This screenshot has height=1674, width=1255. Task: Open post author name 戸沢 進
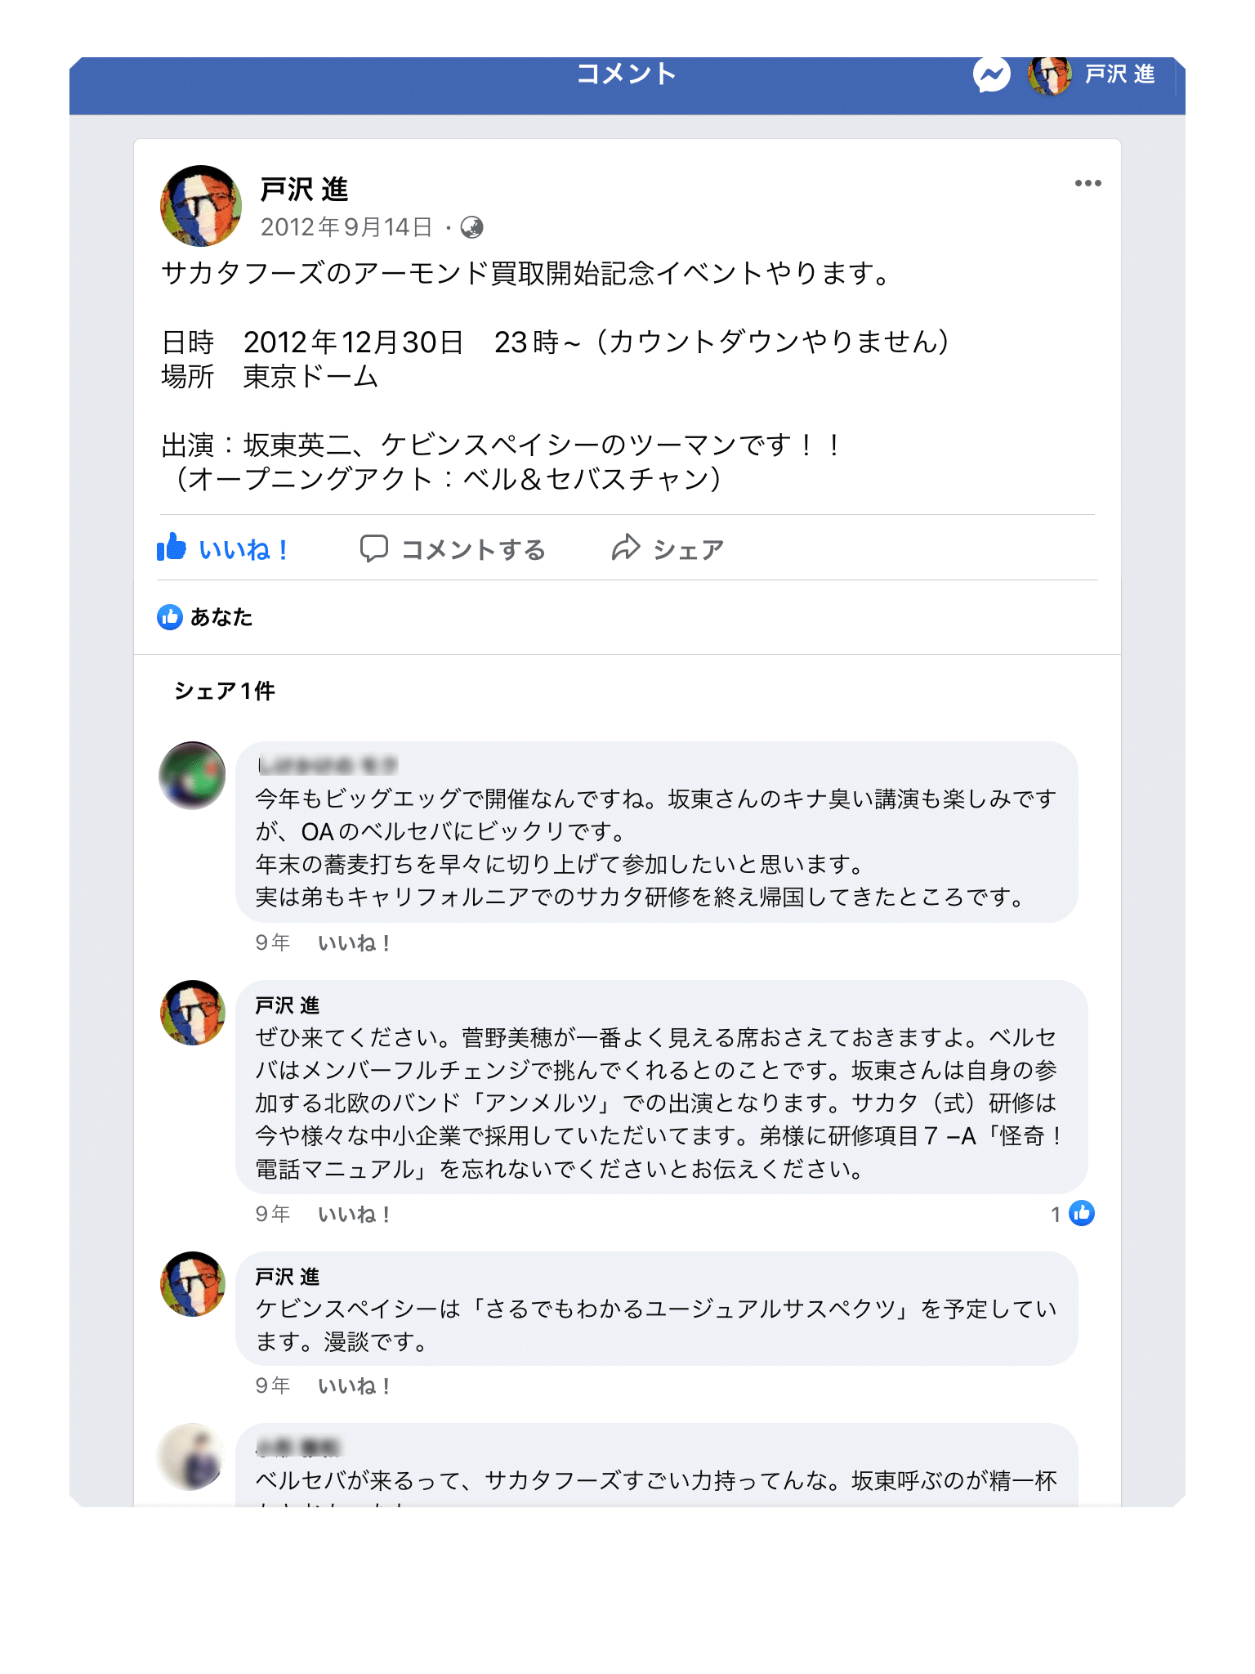click(304, 190)
